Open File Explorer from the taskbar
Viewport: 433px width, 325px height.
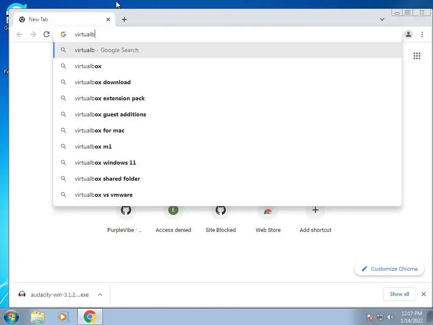[38, 317]
